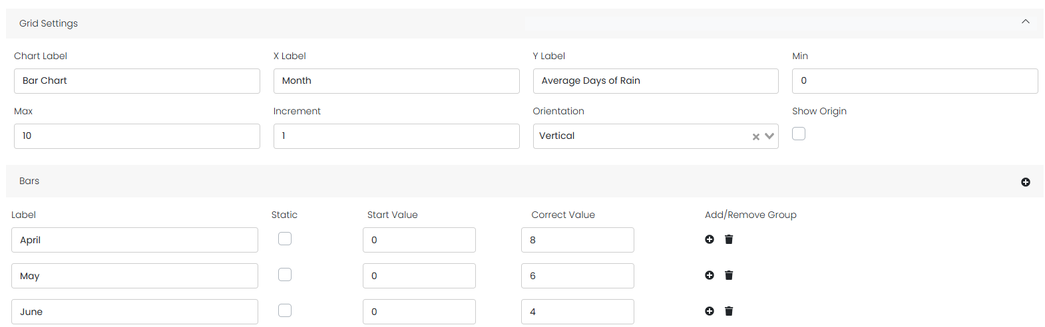Focus the Y Label field
Screen dimensions: 1045x327
coord(655,81)
